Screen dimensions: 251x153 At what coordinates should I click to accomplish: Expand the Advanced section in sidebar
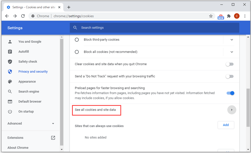pyautogui.click(x=31, y=124)
